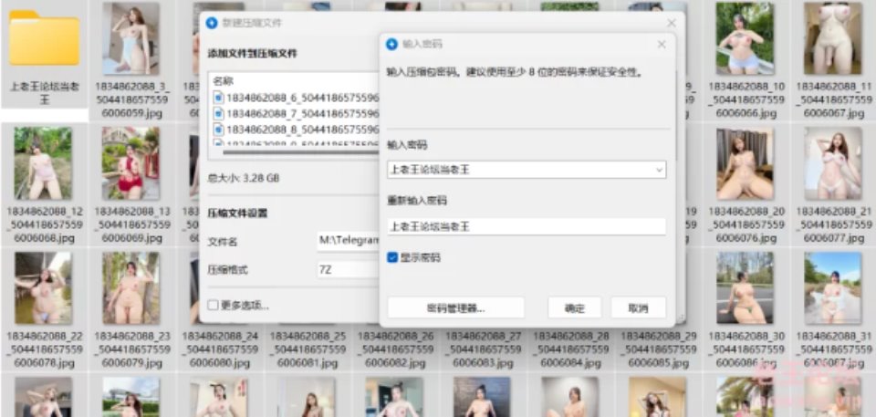Click the 文件名 path field M:\Telegram
Screen dimensions: 876x417
point(349,241)
